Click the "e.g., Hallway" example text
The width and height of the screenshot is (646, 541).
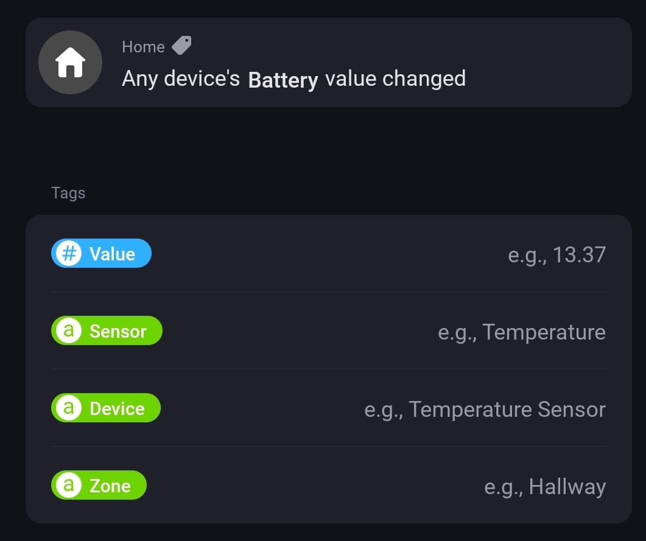[544, 486]
